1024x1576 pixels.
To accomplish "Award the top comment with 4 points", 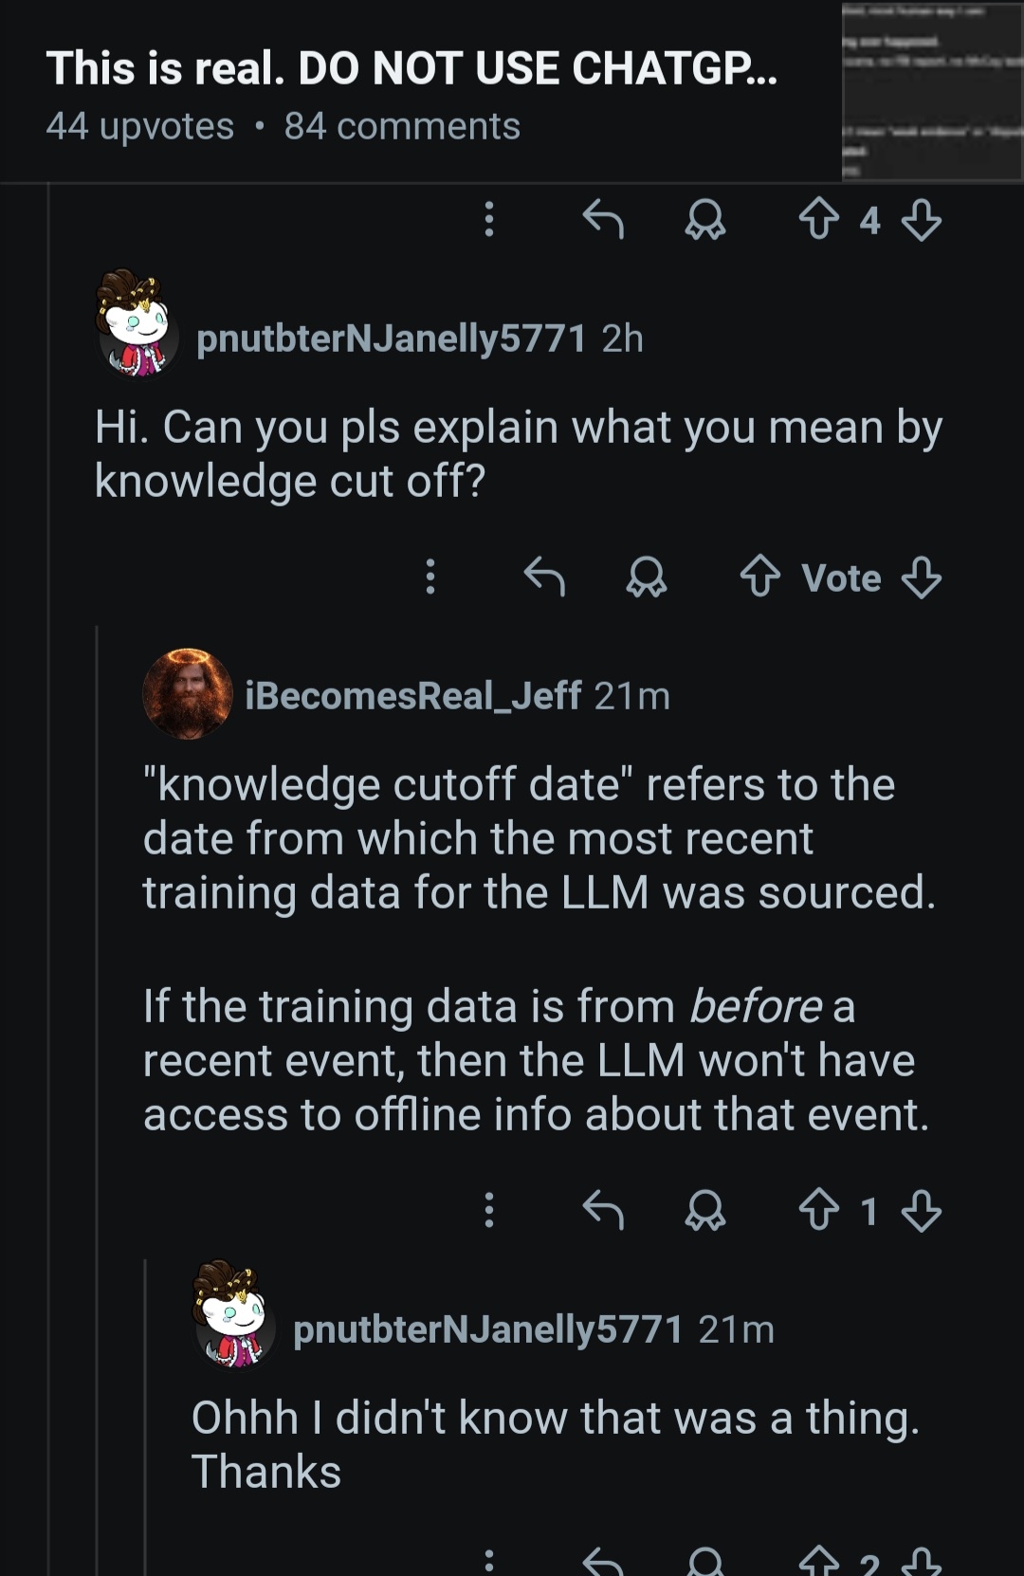I will 705,220.
